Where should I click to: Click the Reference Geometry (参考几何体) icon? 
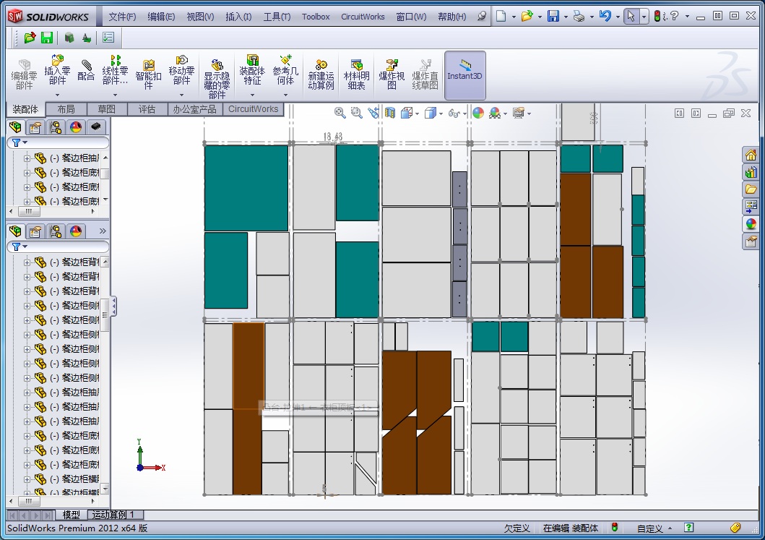click(x=285, y=60)
